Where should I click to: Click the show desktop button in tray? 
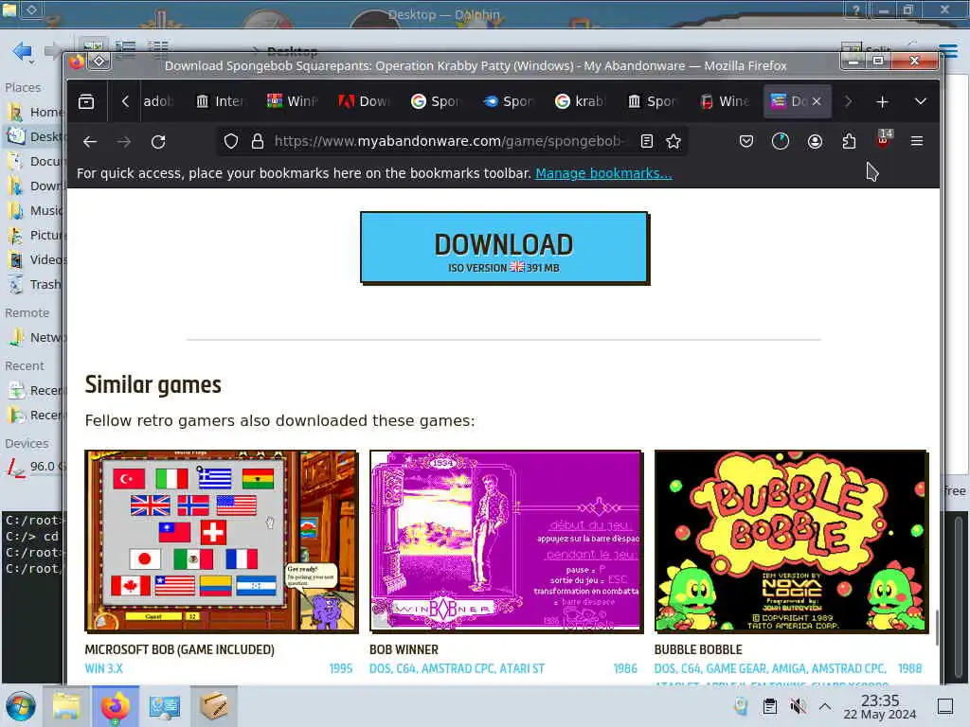(945, 706)
